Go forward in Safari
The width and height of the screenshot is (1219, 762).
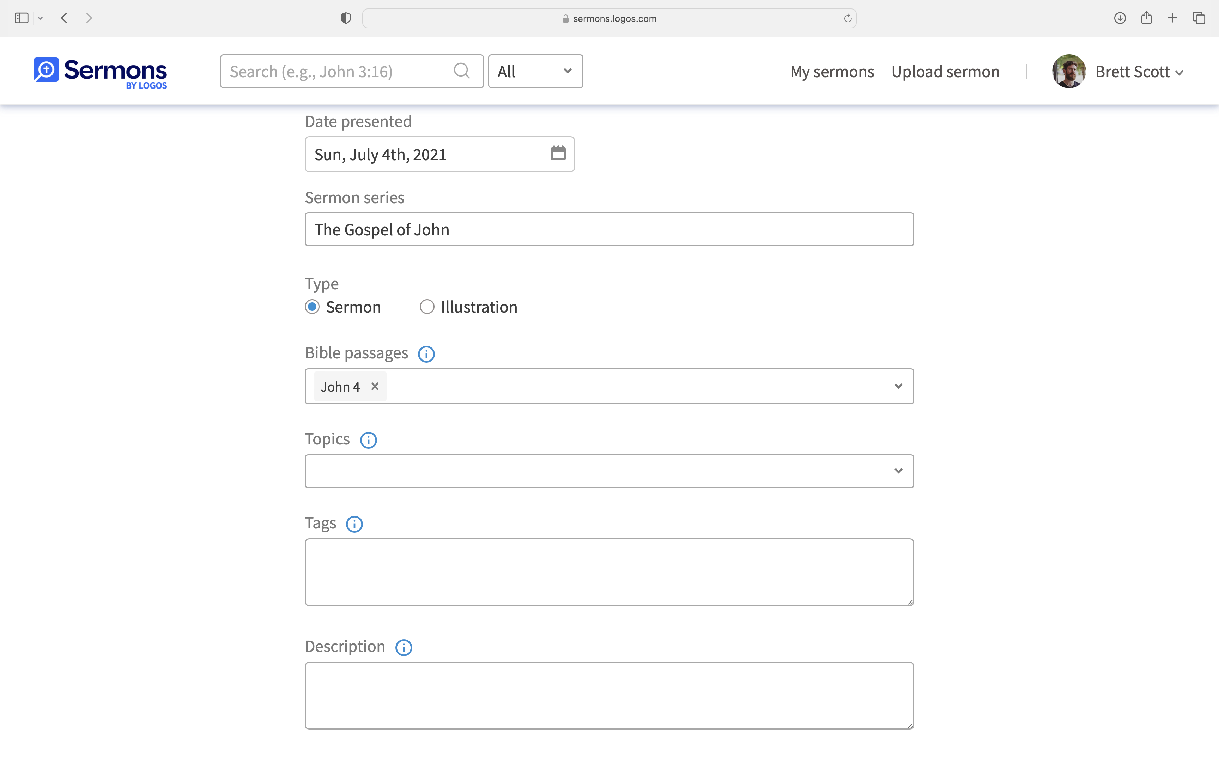point(89,18)
